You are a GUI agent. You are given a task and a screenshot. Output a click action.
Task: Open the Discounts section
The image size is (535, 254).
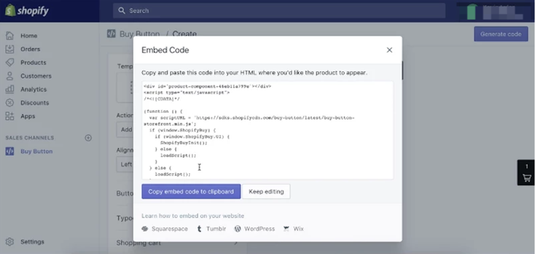(34, 103)
